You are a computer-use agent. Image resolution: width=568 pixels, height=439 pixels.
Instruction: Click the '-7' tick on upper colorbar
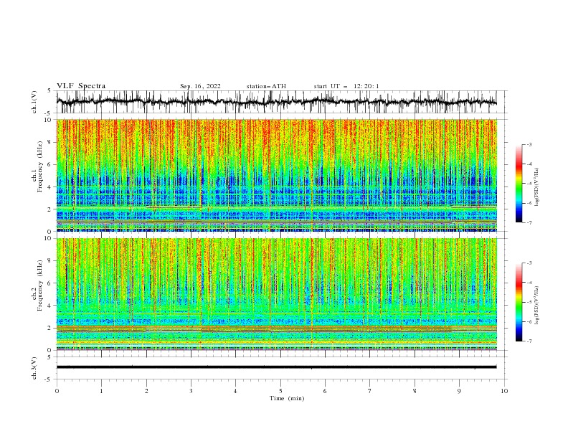point(529,222)
